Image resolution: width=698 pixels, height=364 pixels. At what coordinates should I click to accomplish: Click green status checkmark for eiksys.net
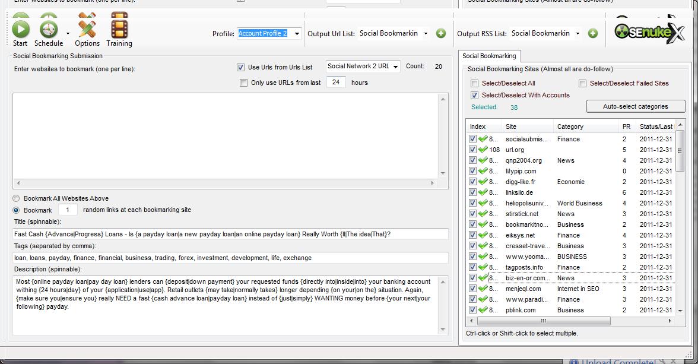(x=483, y=235)
